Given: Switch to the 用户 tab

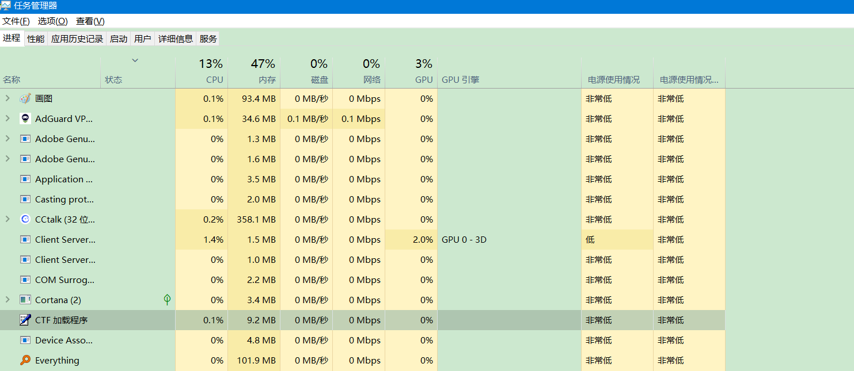Looking at the screenshot, I should (143, 39).
